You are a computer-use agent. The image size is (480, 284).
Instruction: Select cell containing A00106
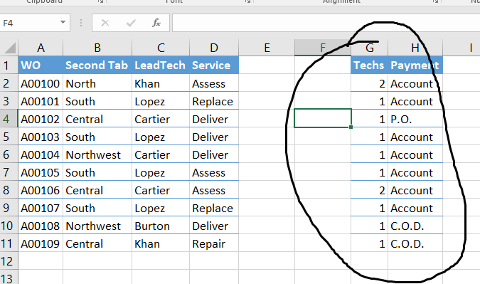tap(41, 190)
